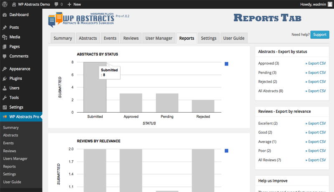
Task: Export CSV for Poor reviews
Action: coord(316,151)
